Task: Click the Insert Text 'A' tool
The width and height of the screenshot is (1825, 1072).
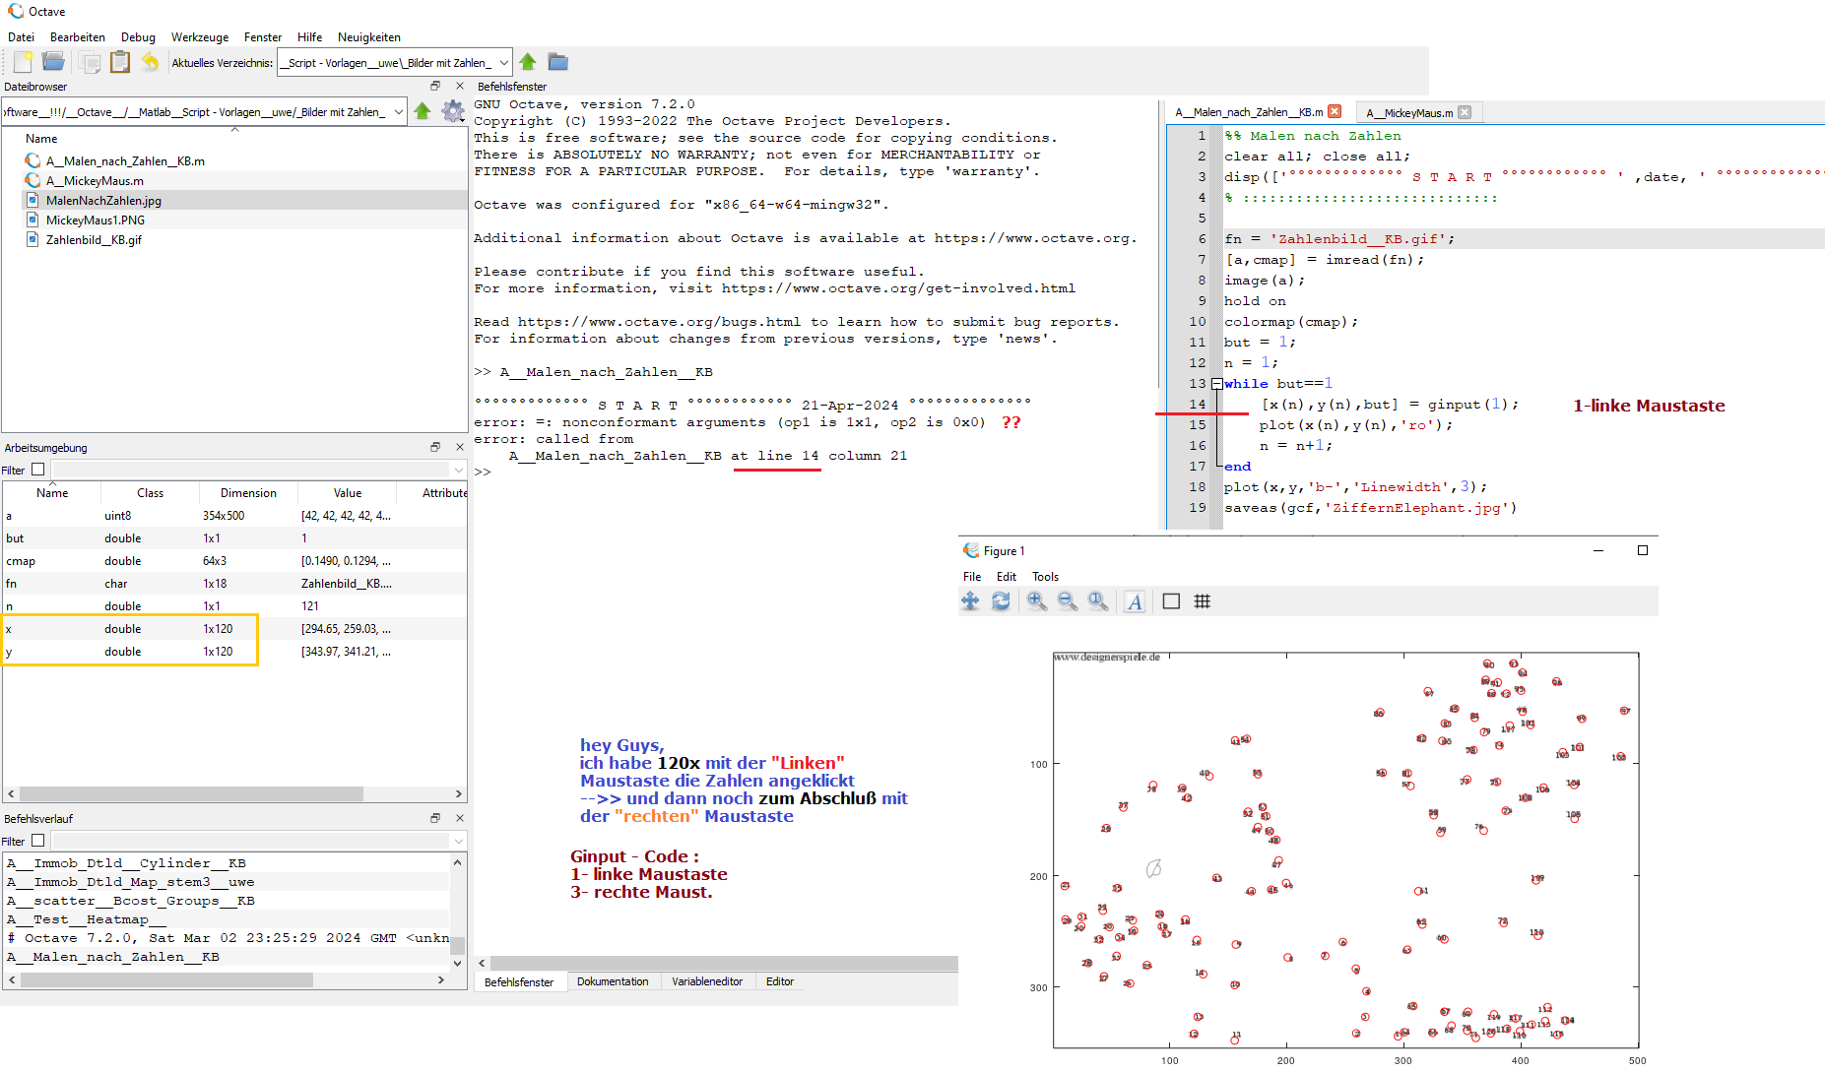Action: tap(1135, 601)
